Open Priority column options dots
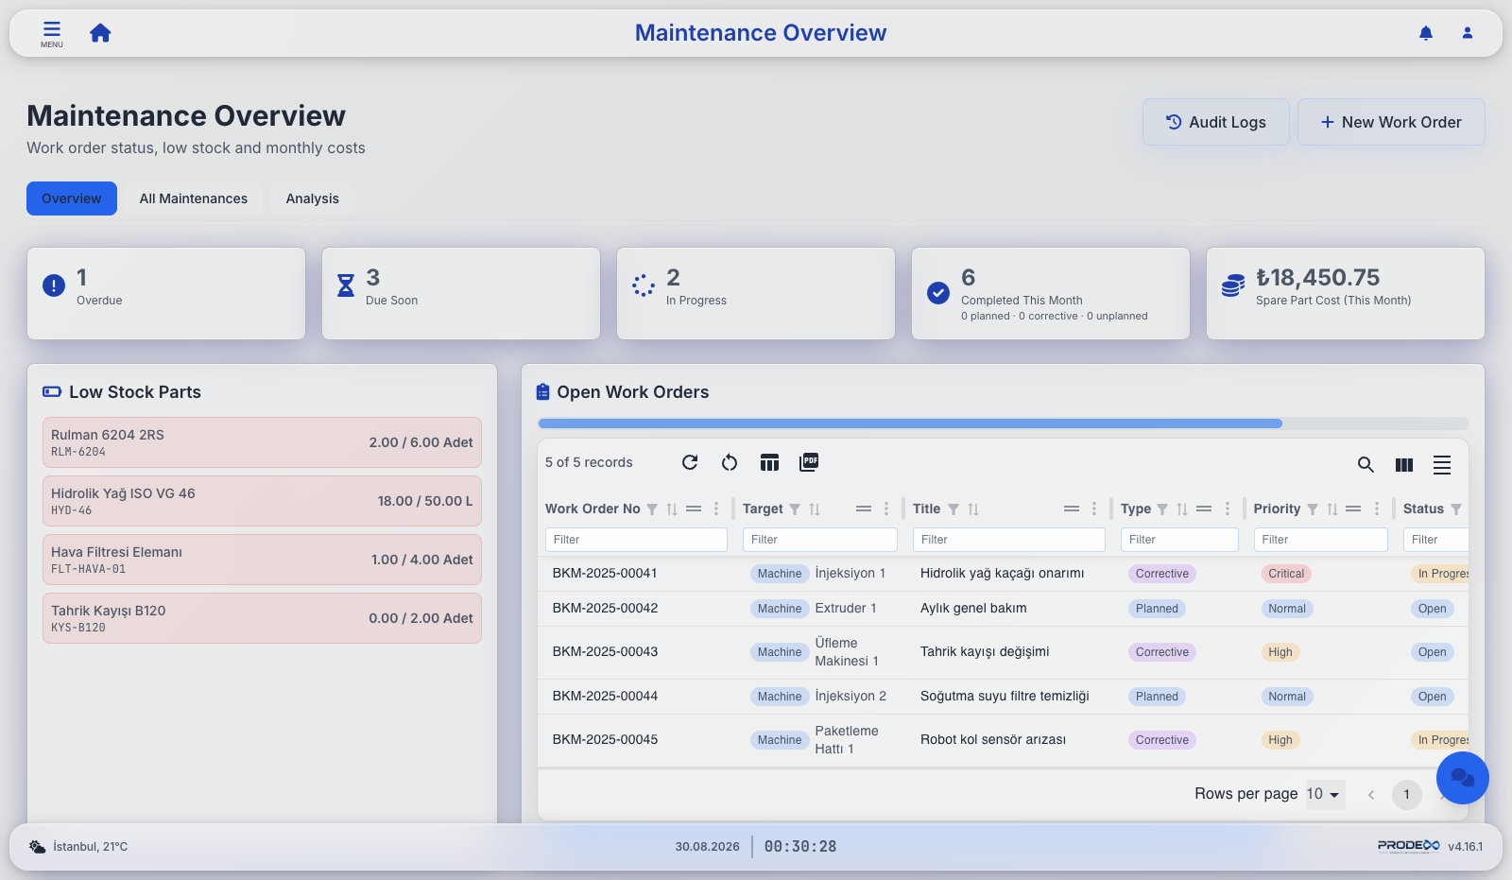Image resolution: width=1512 pixels, height=880 pixels. 1377,509
